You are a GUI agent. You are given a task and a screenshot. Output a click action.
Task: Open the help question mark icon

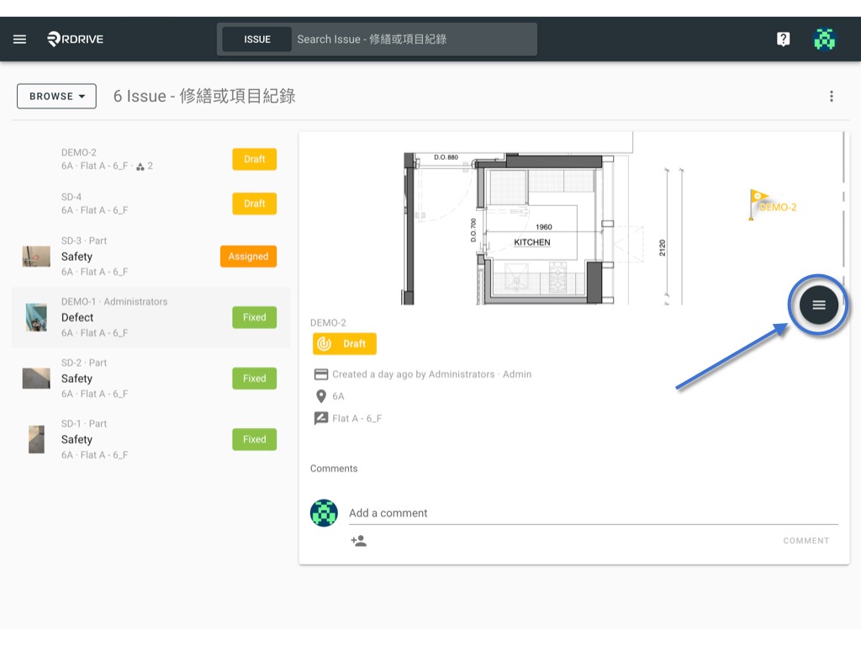click(783, 39)
